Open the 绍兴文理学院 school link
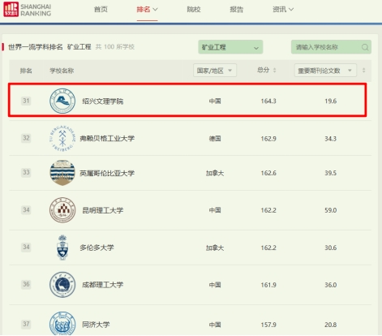This screenshot has width=382, height=336. tap(103, 101)
